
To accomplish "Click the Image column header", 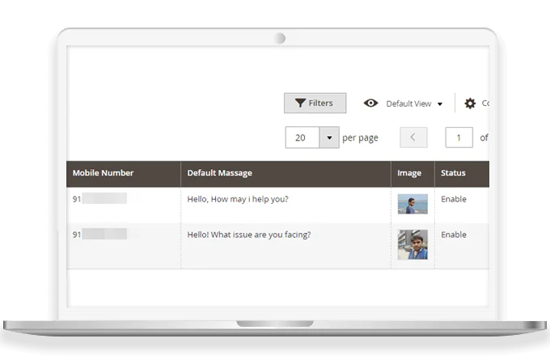I will pos(409,173).
